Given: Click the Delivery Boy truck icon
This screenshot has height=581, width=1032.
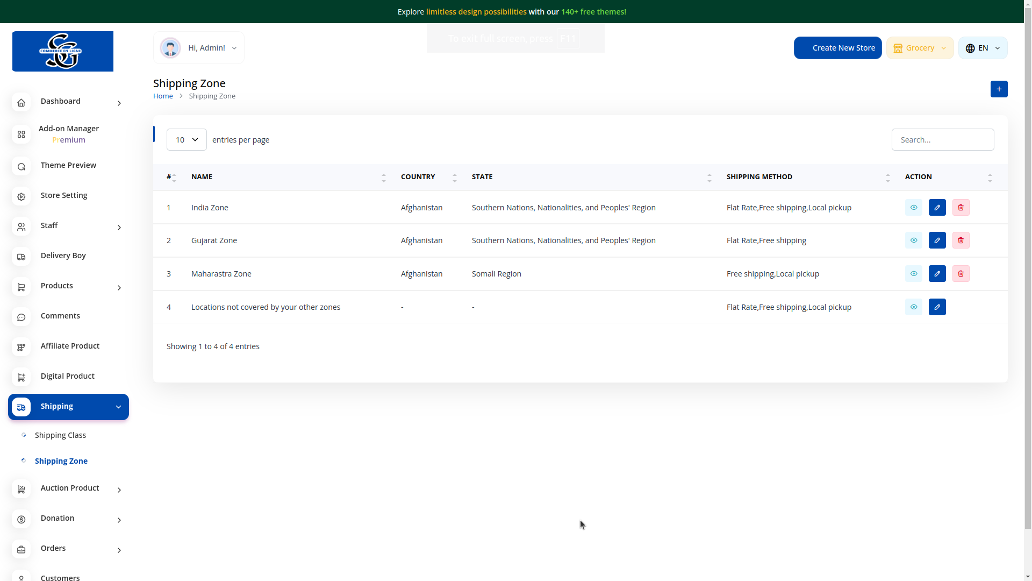Looking at the screenshot, I should click(21, 257).
